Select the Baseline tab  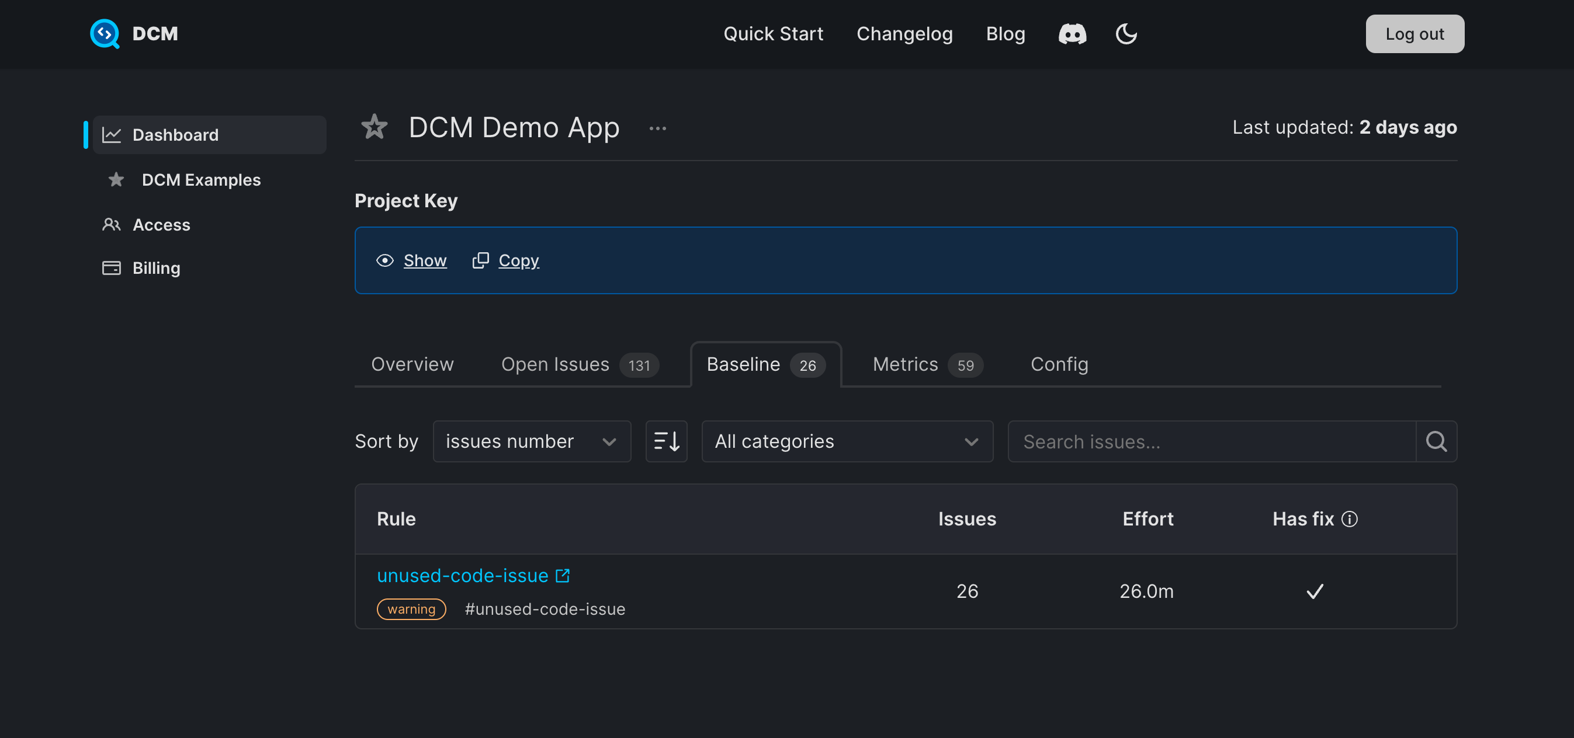point(765,364)
